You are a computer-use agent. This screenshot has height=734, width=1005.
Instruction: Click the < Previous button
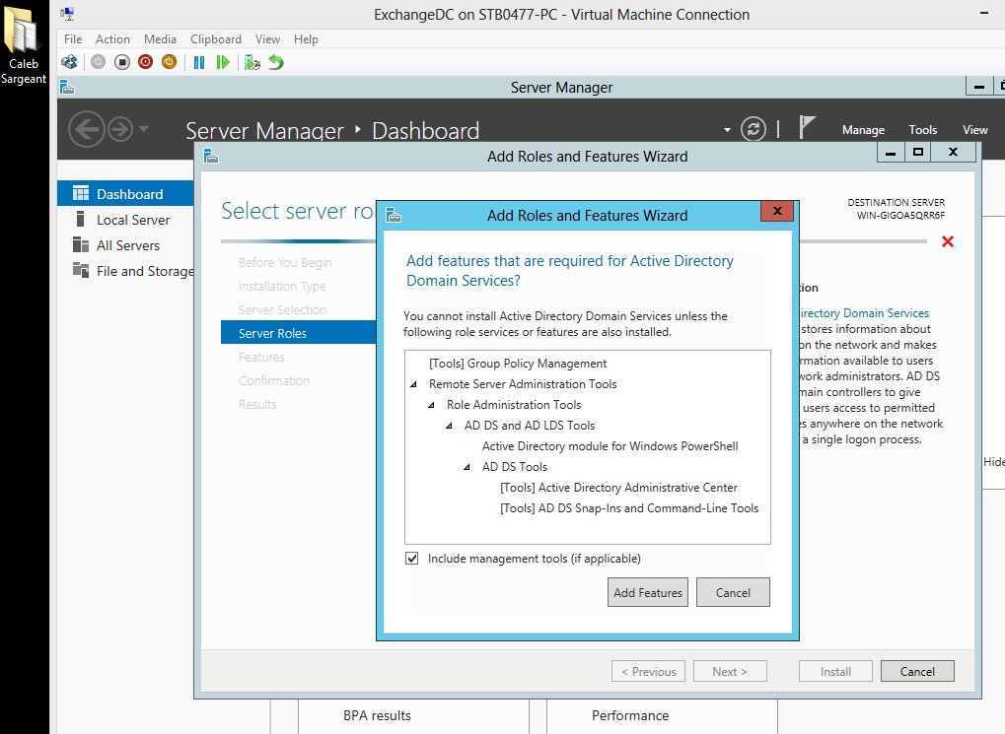649,671
